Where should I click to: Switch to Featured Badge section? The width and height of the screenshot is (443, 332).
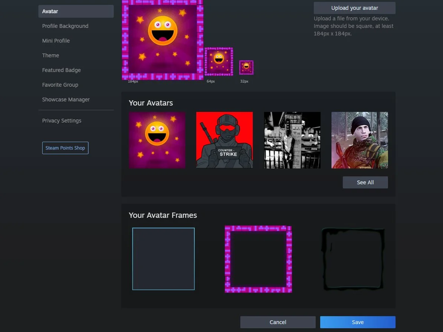click(x=61, y=70)
